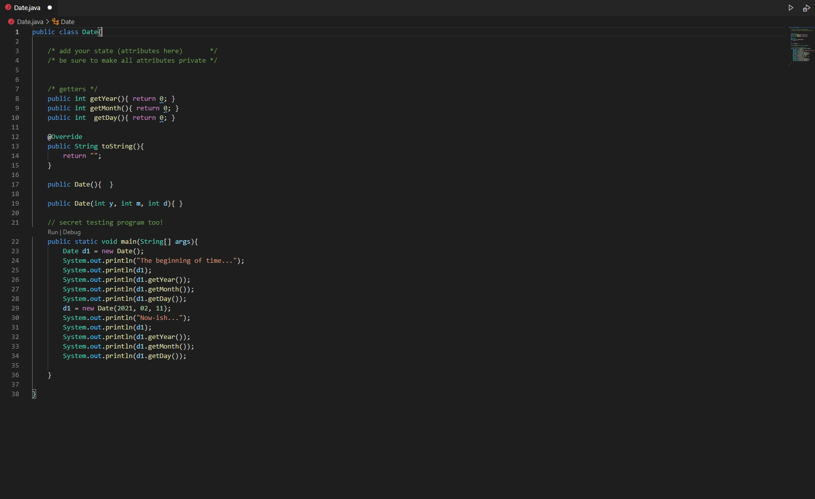The image size is (815, 499).
Task: Start debugging with the bug-and-arrow icon
Action: pyautogui.click(x=806, y=8)
